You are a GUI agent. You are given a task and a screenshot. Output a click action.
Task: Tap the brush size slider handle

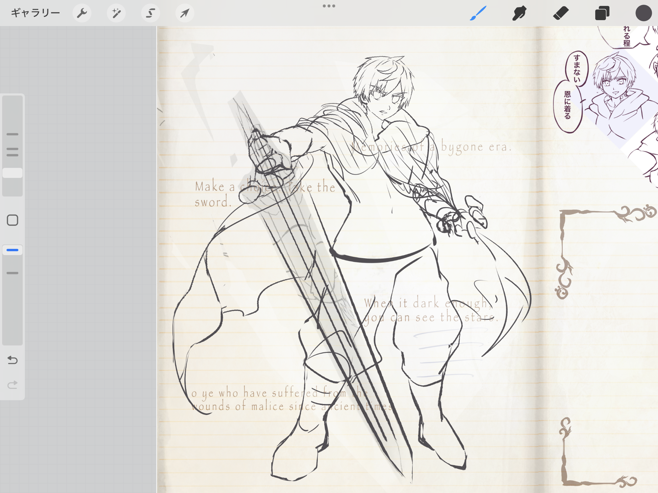point(13,173)
